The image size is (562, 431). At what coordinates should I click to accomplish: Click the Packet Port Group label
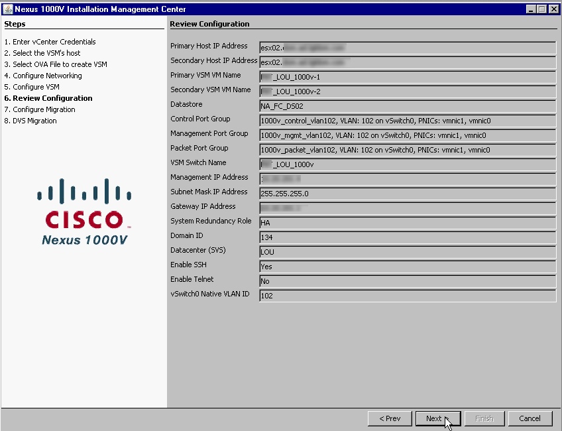[199, 148]
